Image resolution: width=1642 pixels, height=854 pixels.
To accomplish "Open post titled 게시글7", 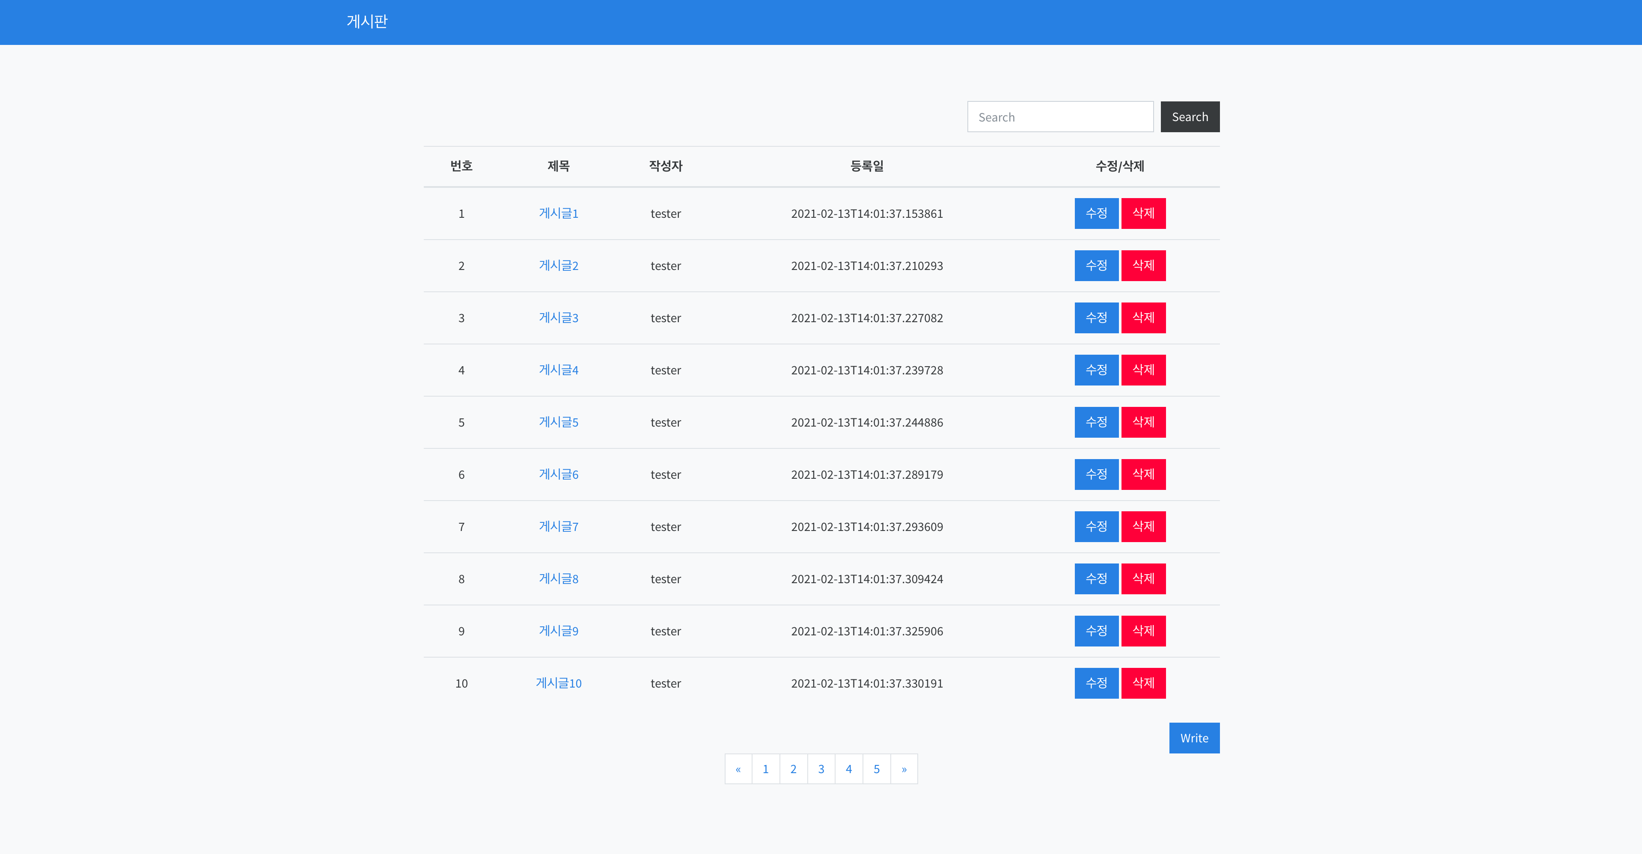I will pos(558,527).
